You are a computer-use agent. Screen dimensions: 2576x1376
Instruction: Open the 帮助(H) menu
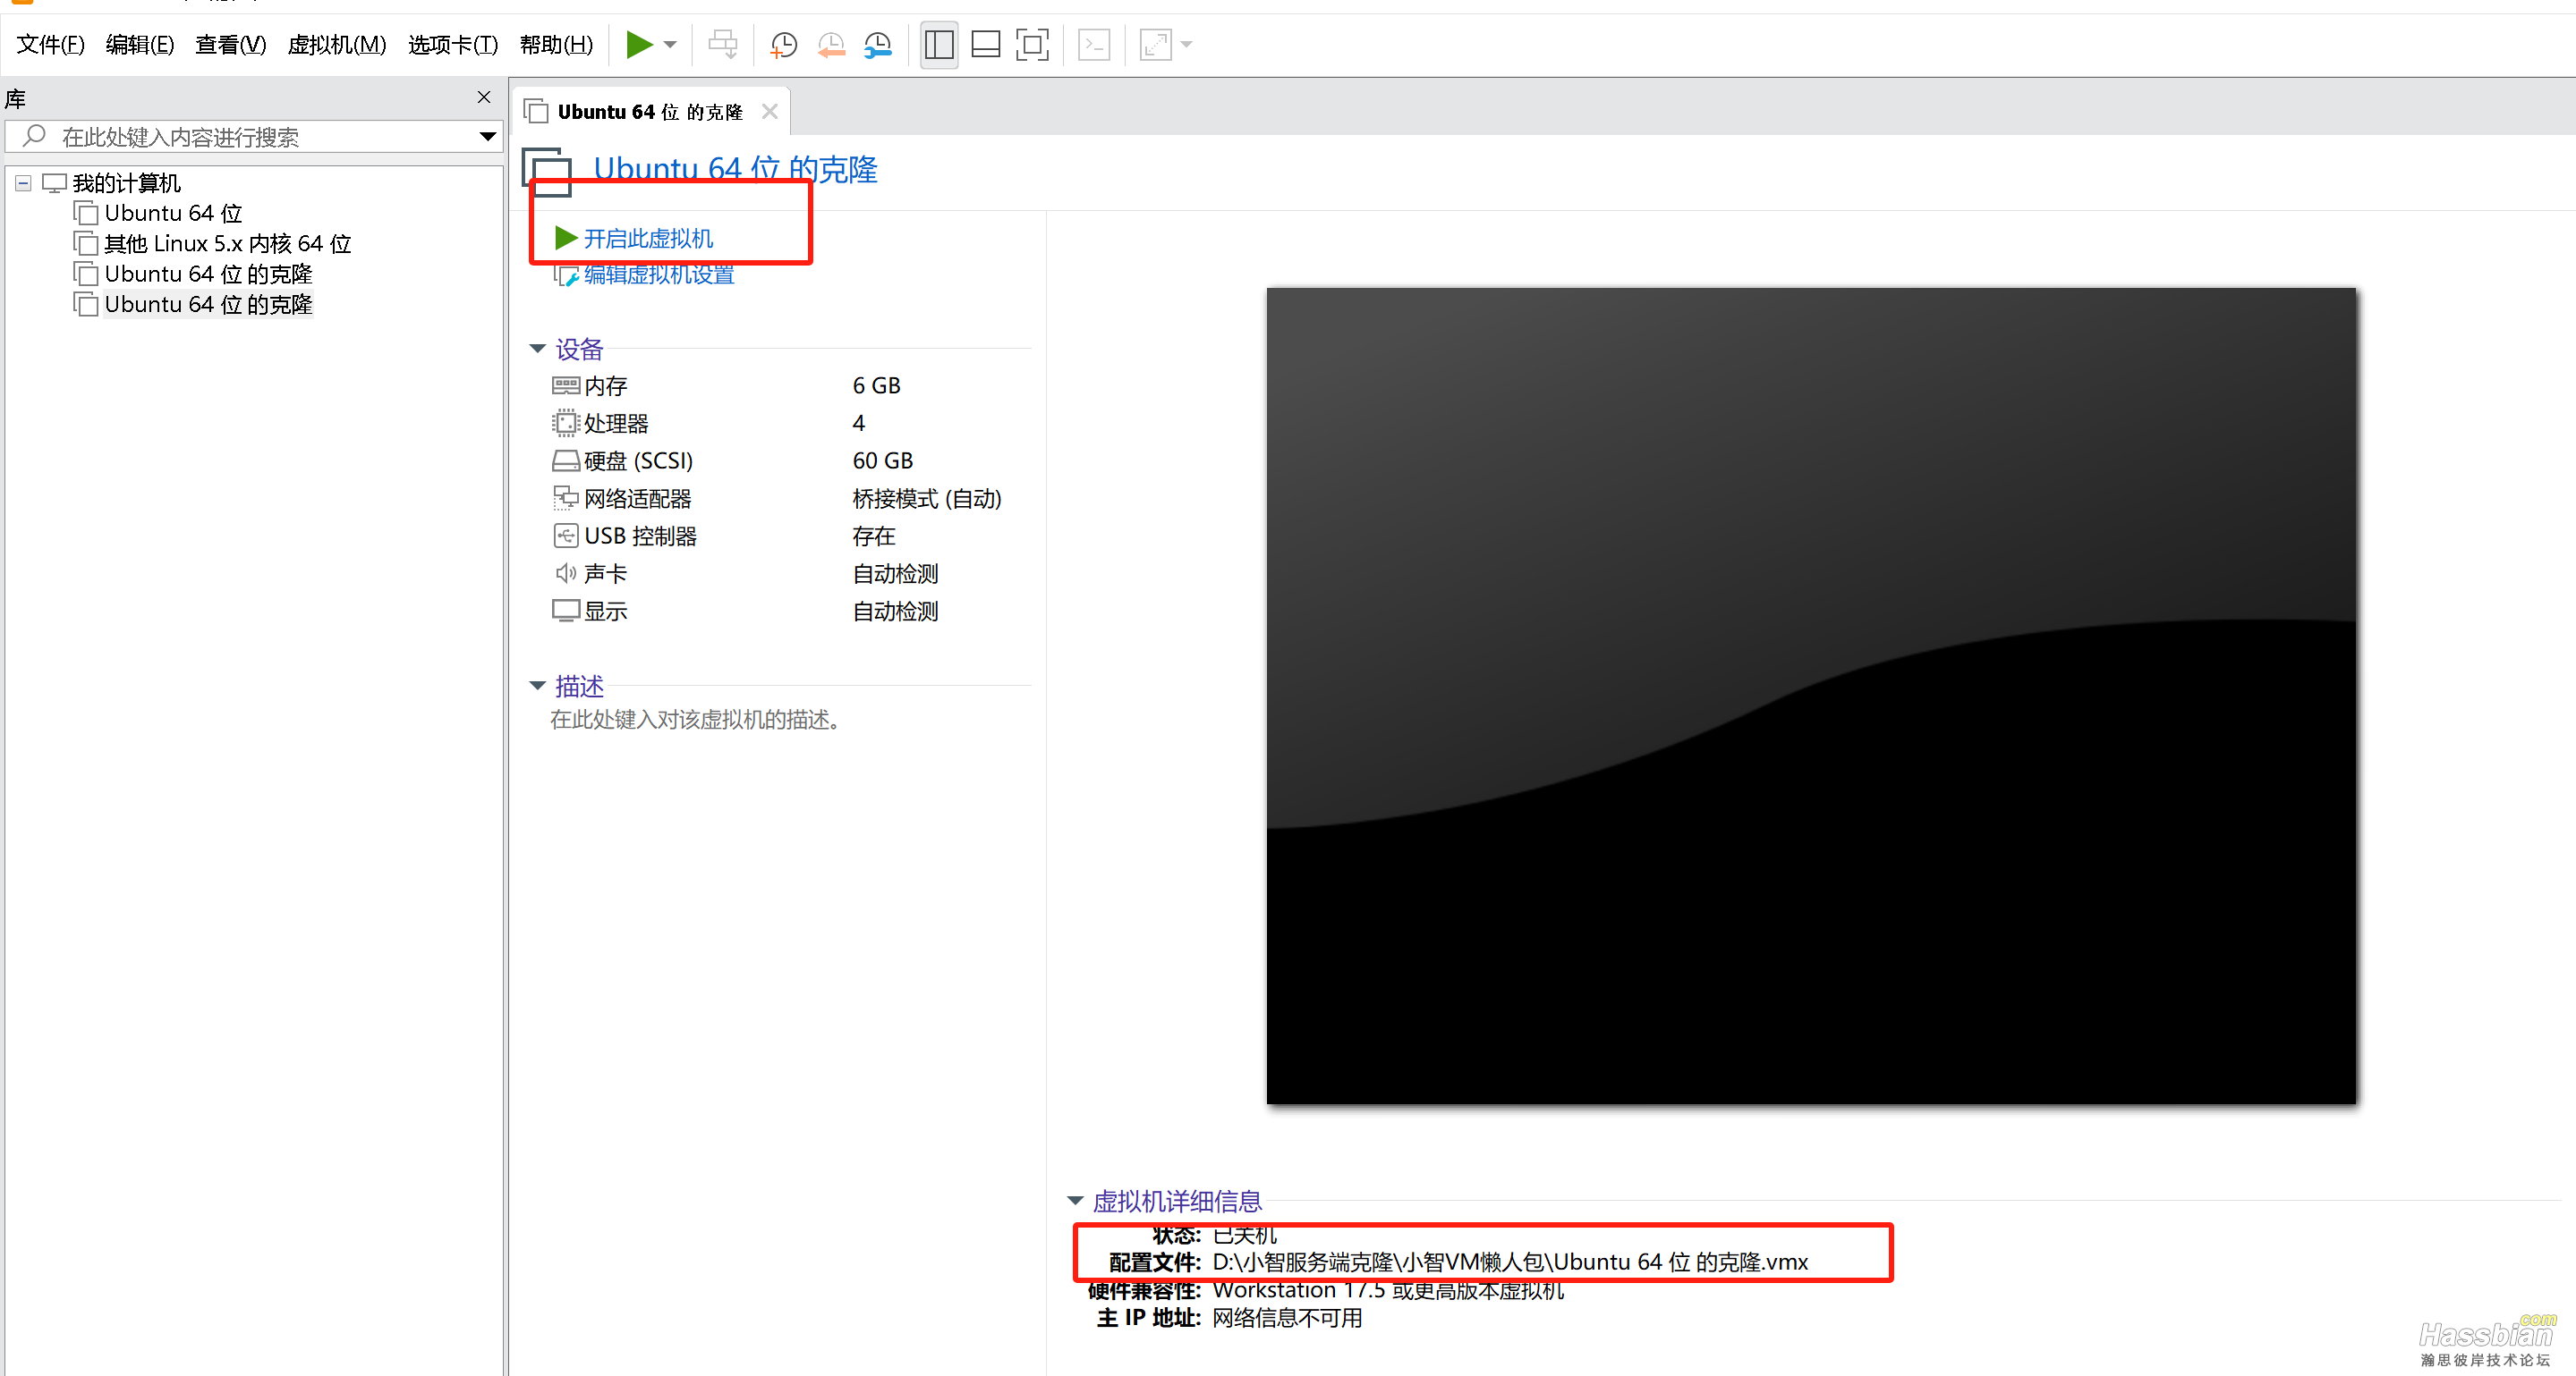tap(557, 44)
